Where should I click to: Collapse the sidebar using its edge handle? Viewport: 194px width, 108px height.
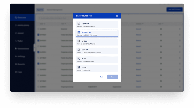(34, 48)
